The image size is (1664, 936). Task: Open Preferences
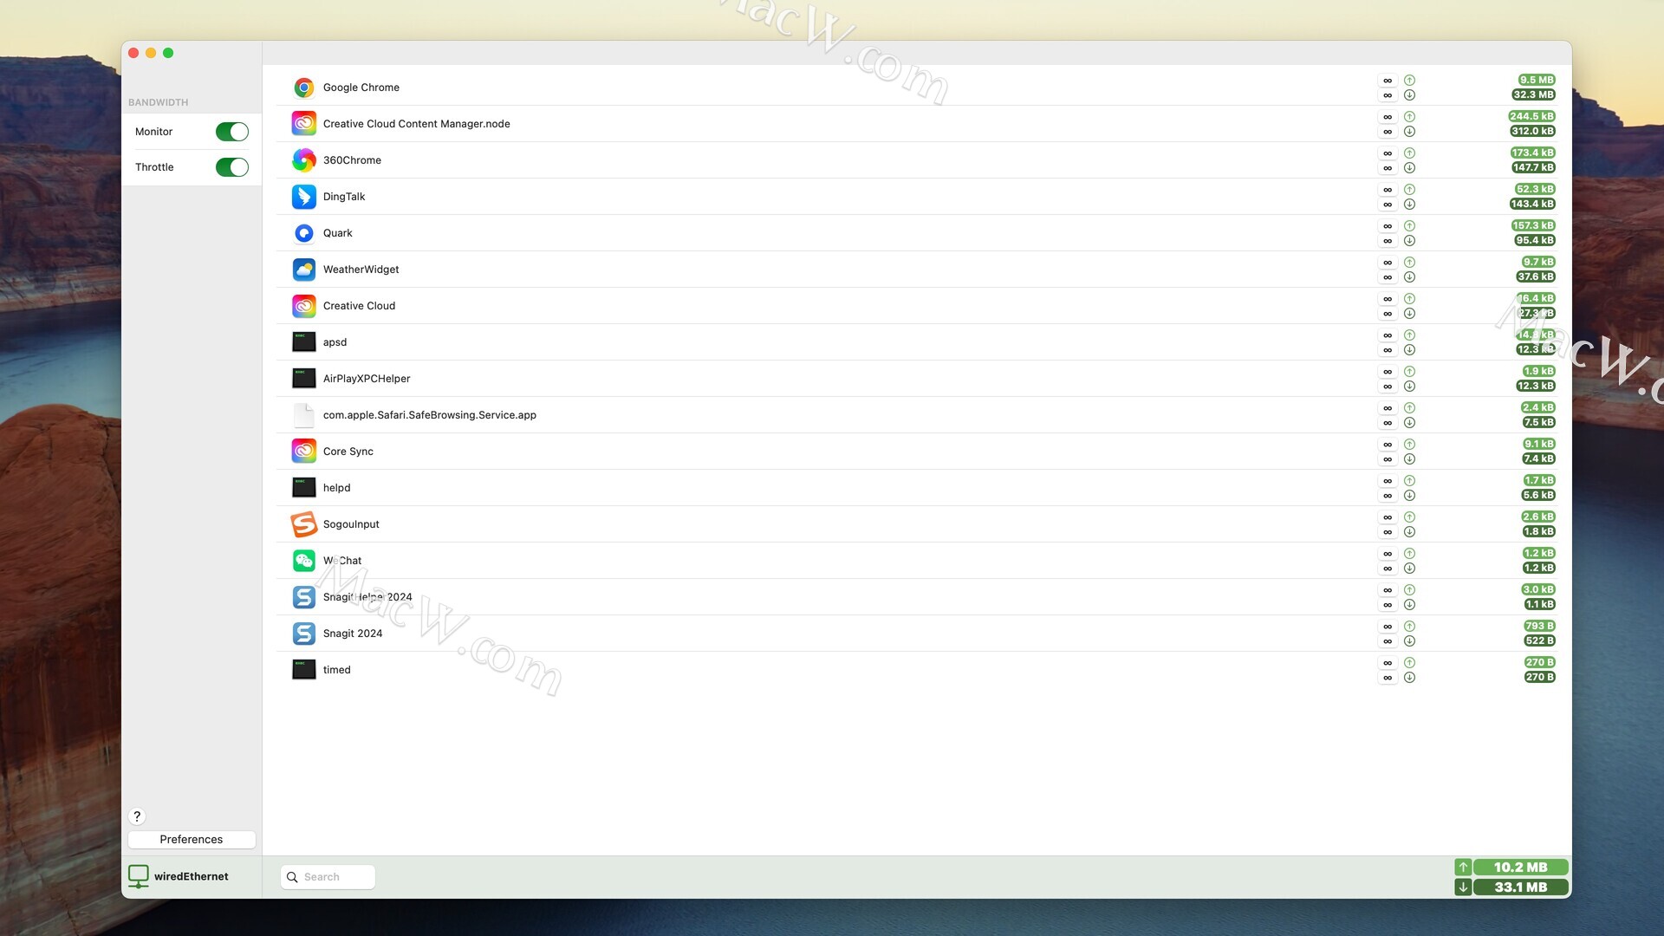pyautogui.click(x=192, y=839)
